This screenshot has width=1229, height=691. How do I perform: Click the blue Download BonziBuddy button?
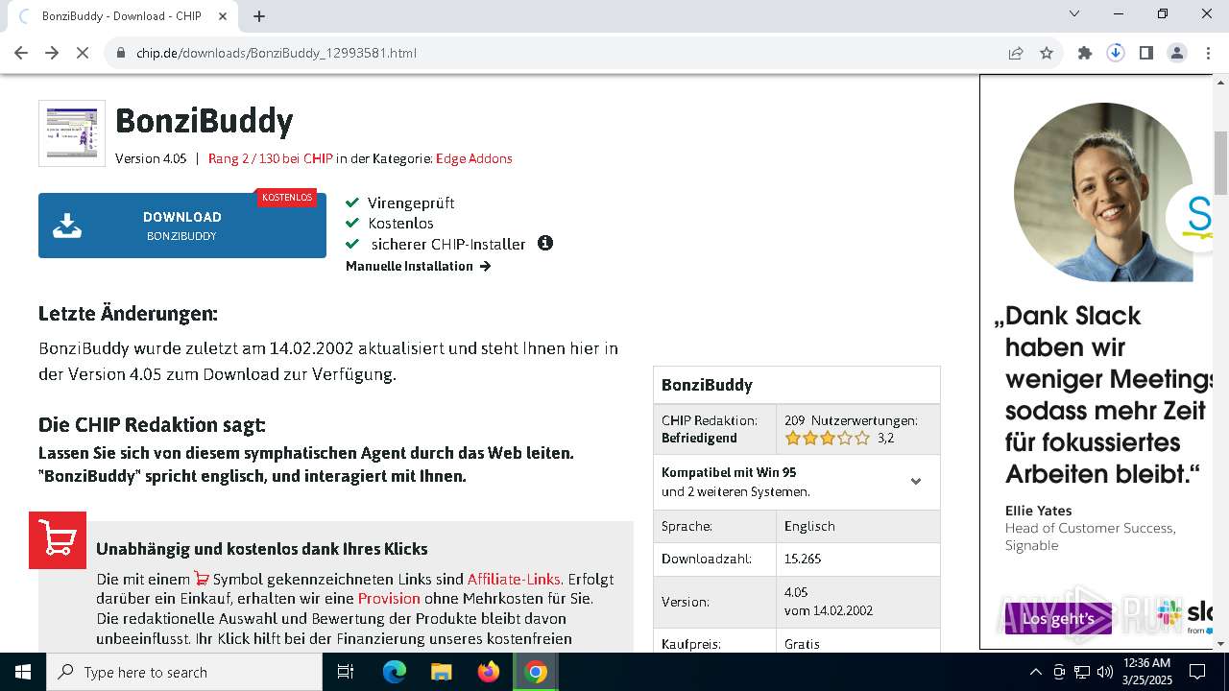click(x=182, y=226)
